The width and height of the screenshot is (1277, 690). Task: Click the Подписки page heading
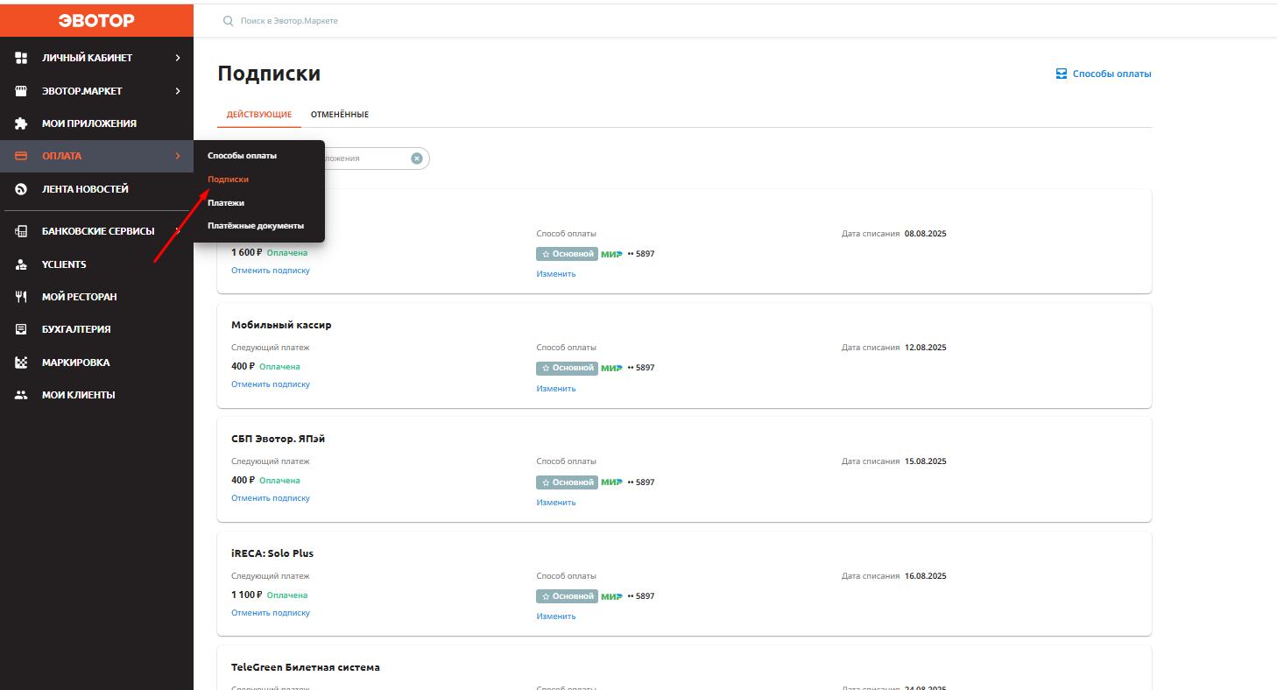269,74
